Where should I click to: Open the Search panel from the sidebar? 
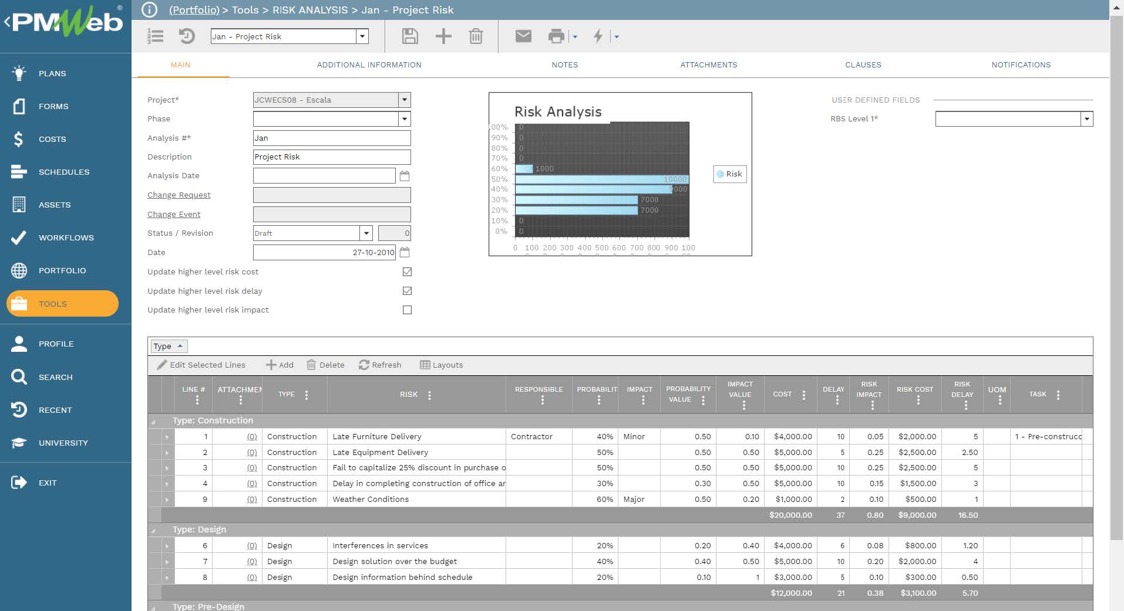point(55,377)
